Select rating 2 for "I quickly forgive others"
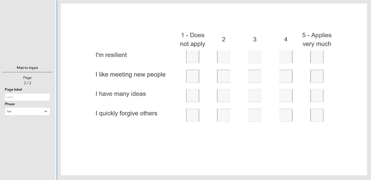This screenshot has height=180, width=371. pos(224,115)
